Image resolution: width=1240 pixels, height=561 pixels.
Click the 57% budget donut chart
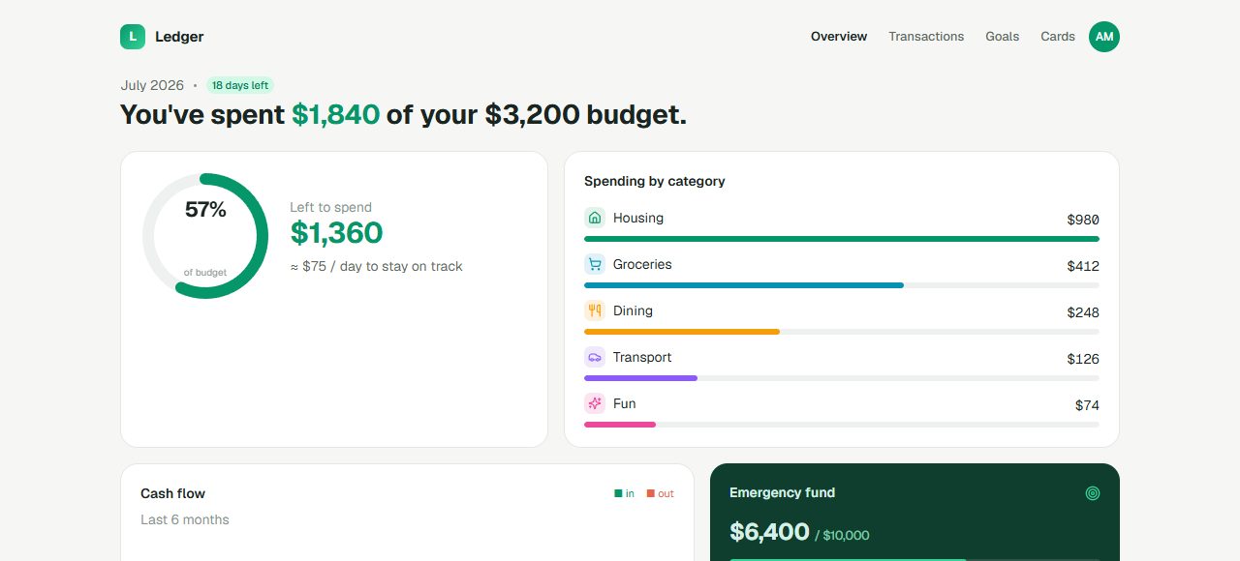point(205,236)
